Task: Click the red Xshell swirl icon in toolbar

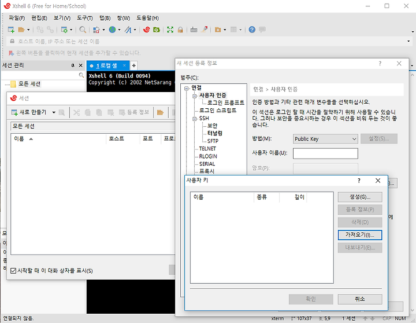Action: [146, 30]
